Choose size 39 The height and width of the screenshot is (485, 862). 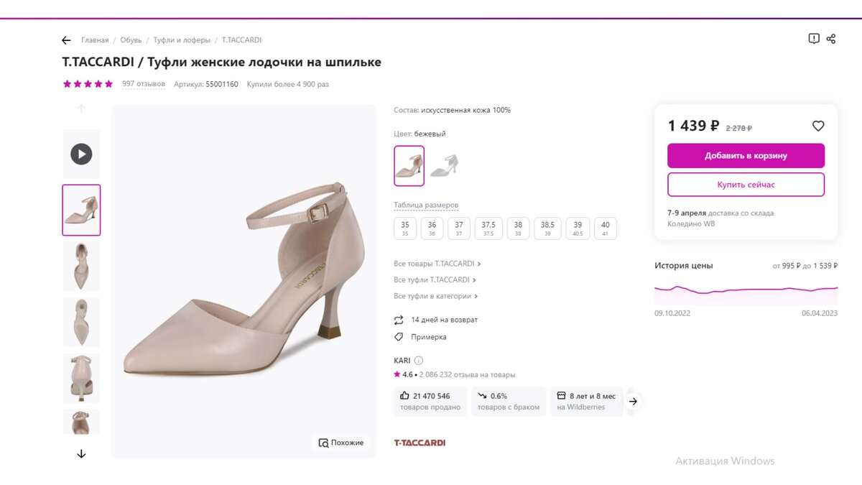577,228
